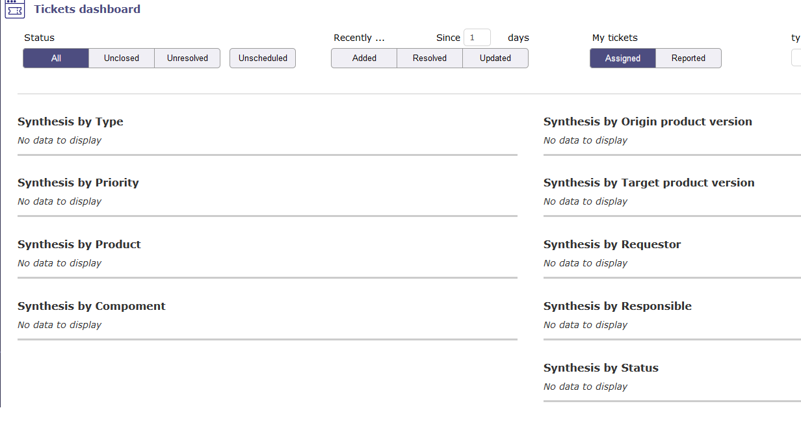The height and width of the screenshot is (421, 801).
Task: Click the Synthesis by Requestor heading
Action: coord(612,244)
